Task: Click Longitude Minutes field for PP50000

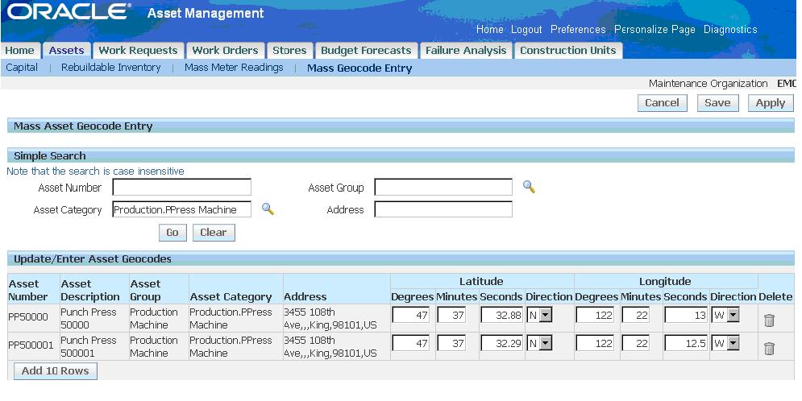Action: pos(636,315)
